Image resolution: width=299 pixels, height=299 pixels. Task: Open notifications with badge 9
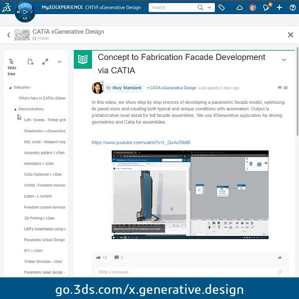pyautogui.click(x=266, y=7)
